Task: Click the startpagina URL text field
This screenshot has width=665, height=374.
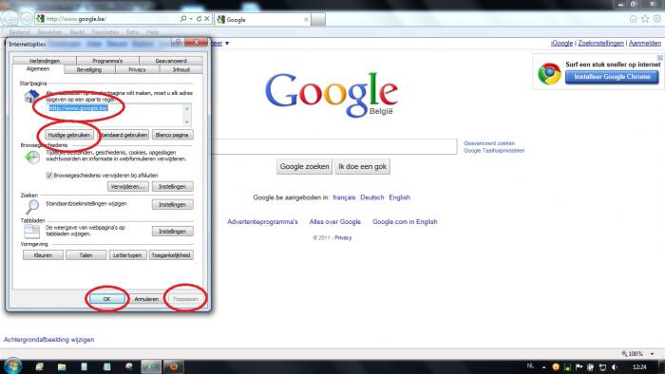Action: pyautogui.click(x=119, y=114)
